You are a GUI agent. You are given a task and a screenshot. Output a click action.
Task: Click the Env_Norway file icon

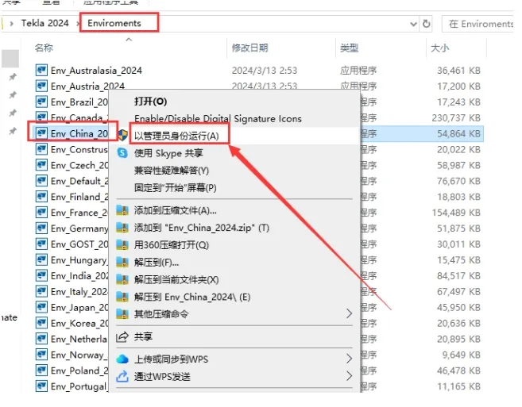(41, 355)
